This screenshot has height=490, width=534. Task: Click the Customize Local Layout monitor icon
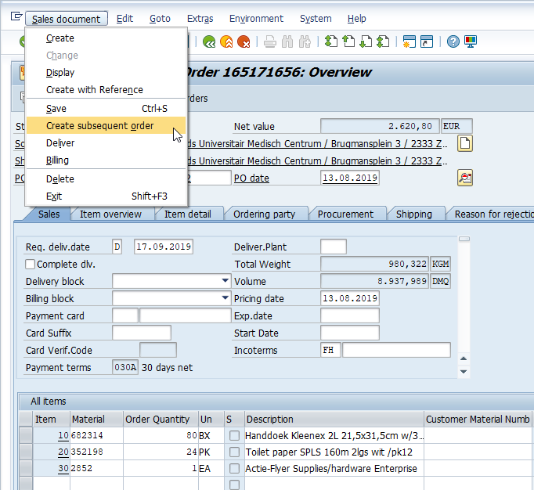click(x=471, y=42)
